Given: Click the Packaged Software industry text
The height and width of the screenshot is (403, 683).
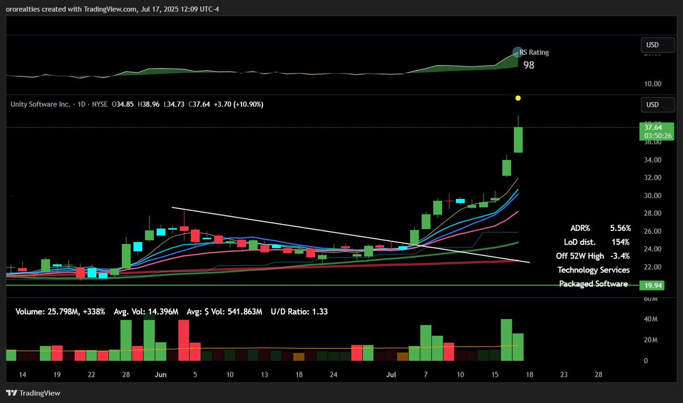Looking at the screenshot, I should (593, 284).
